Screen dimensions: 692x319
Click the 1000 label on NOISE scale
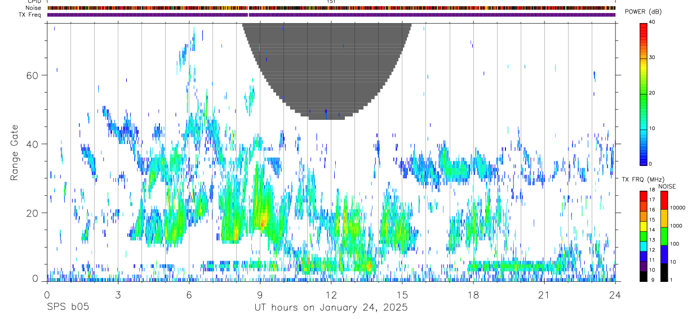click(676, 226)
